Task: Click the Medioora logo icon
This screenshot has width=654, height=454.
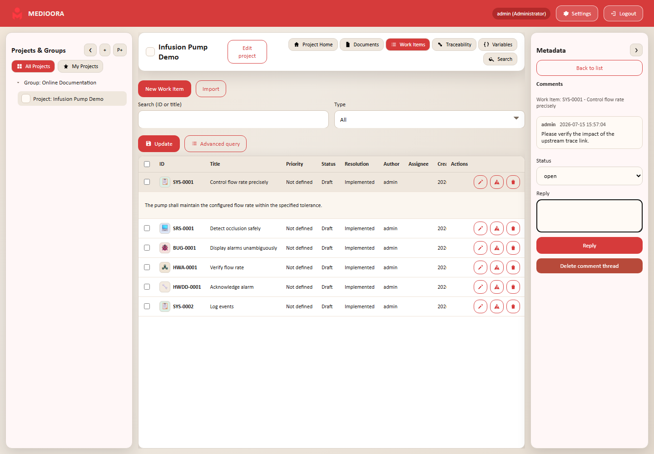Action: click(17, 14)
